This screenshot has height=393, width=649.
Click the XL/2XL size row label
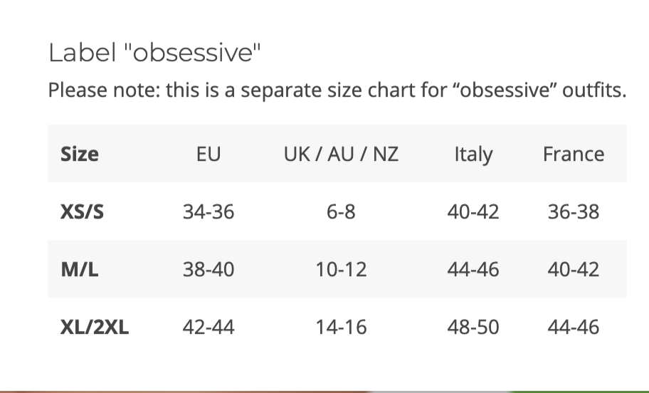[95, 327]
